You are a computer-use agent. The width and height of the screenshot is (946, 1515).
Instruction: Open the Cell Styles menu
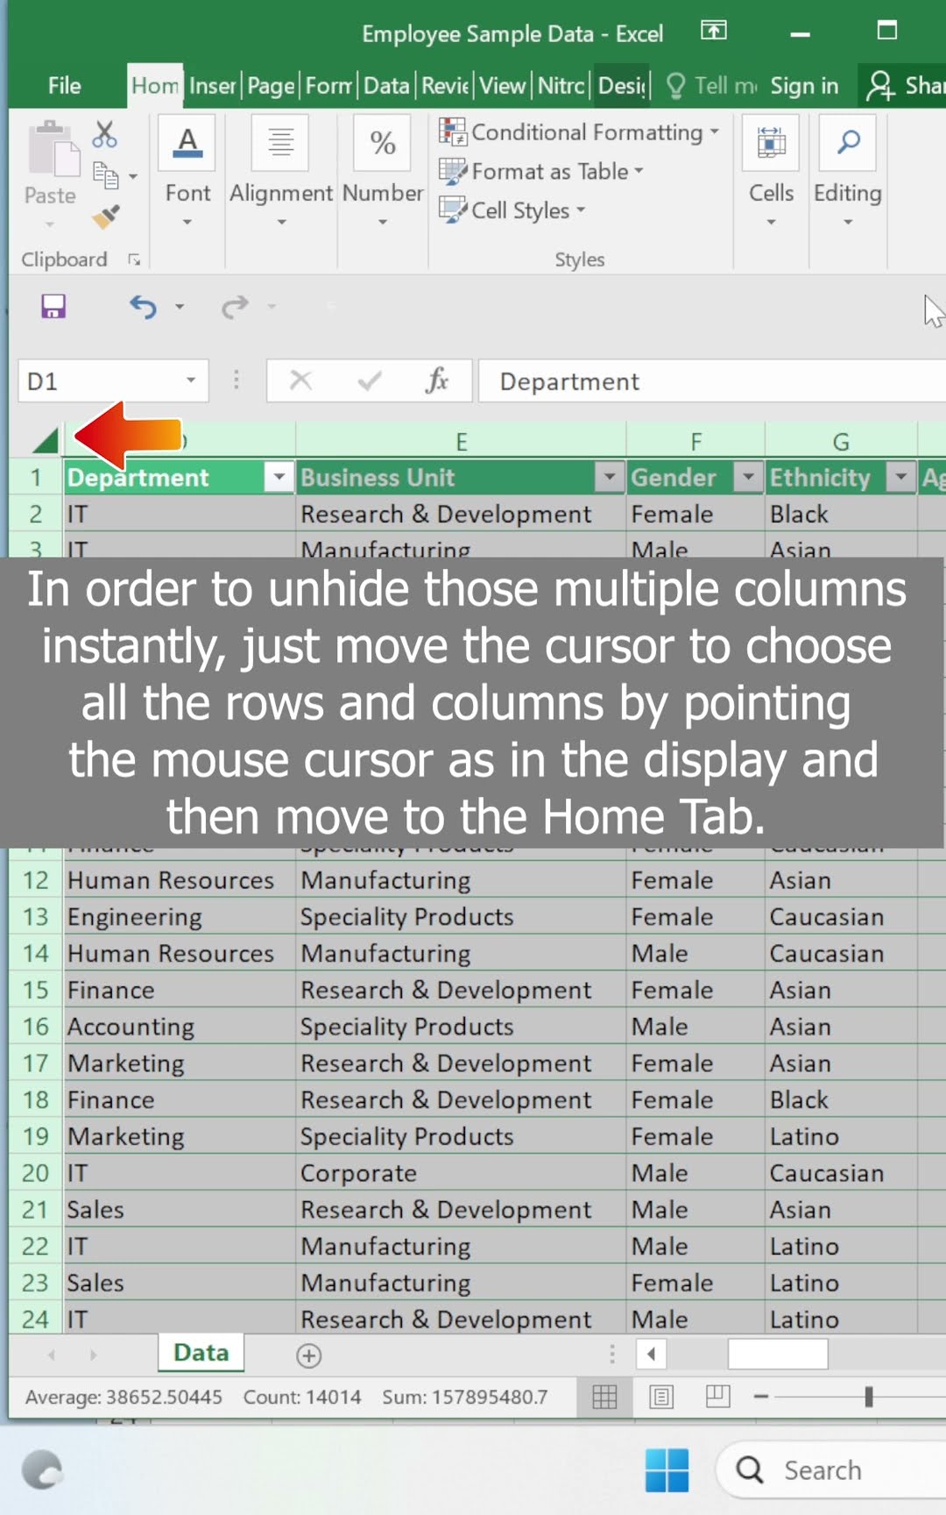pyautogui.click(x=512, y=210)
